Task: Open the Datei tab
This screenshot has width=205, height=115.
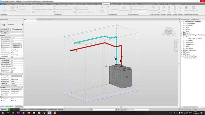Action: [x=2, y=4]
